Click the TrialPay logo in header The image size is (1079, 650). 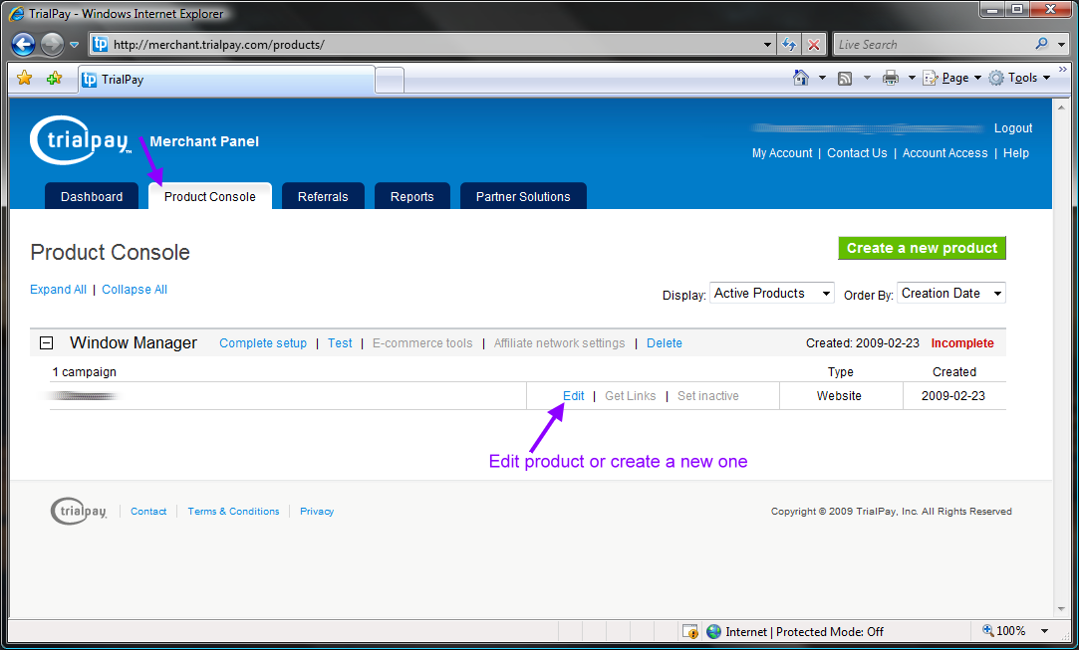pyautogui.click(x=81, y=140)
